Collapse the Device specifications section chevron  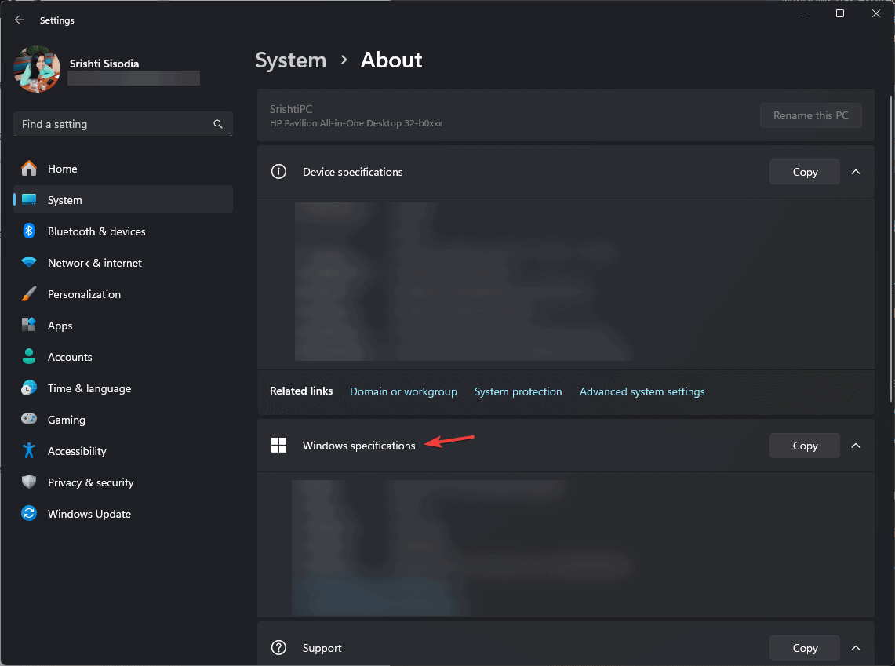(x=856, y=172)
